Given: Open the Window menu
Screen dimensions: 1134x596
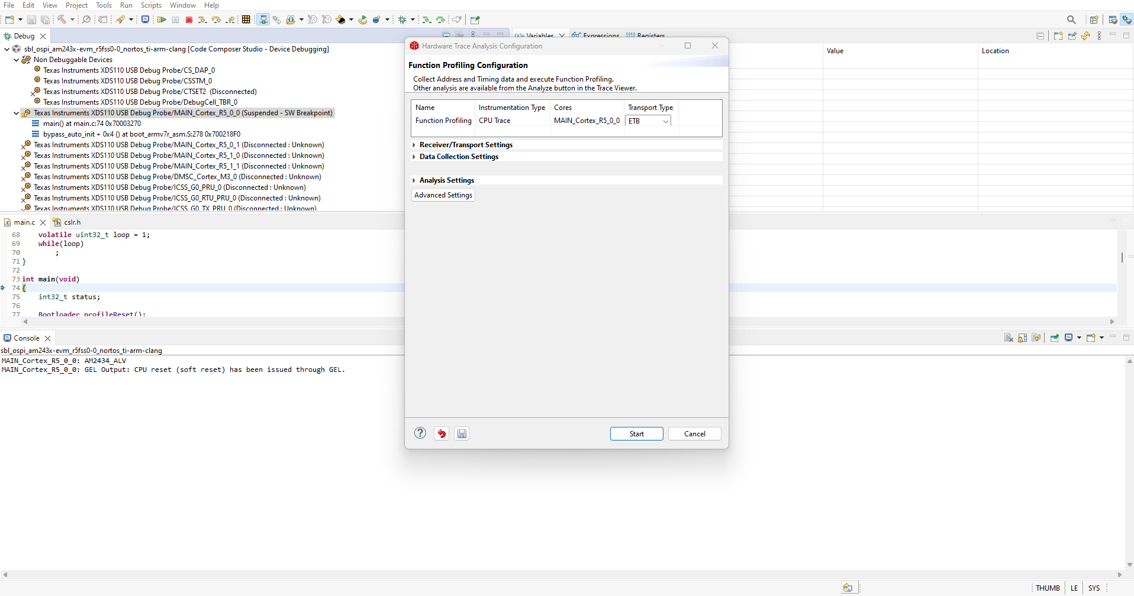Looking at the screenshot, I should click(x=183, y=5).
